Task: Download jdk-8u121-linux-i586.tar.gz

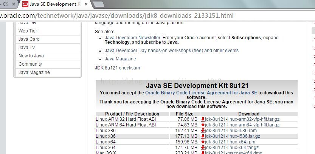Action: (233, 136)
